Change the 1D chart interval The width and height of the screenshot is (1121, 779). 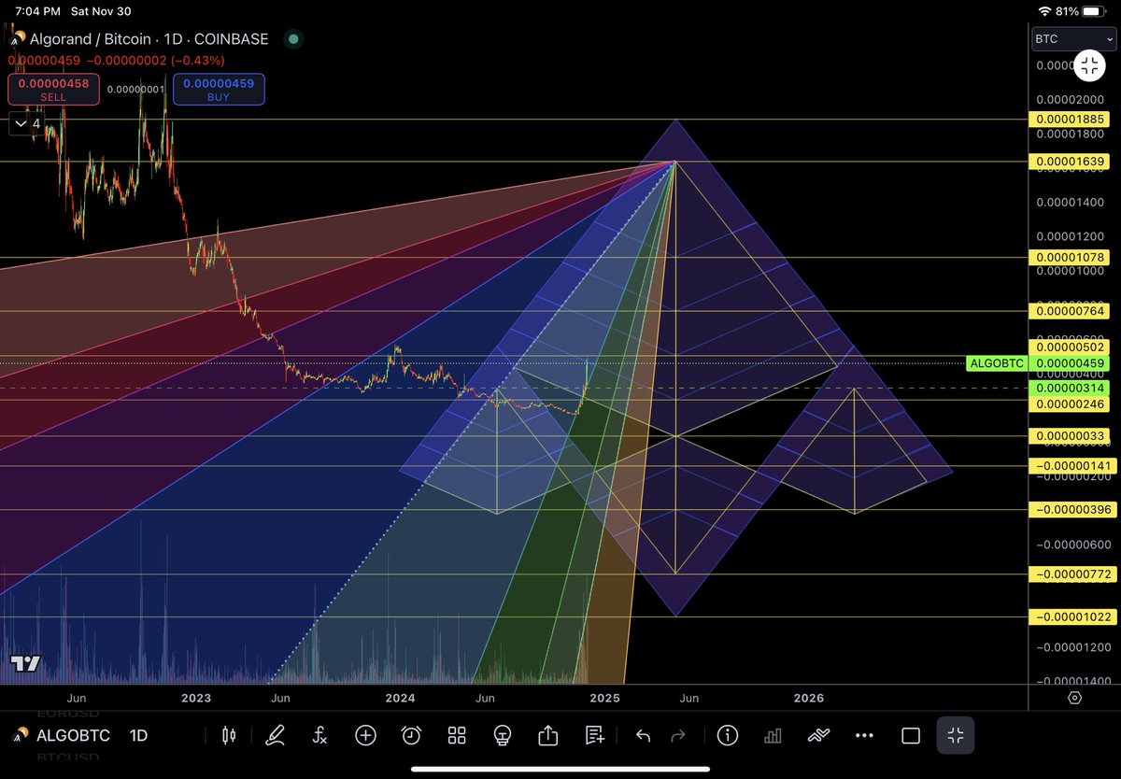click(x=138, y=735)
